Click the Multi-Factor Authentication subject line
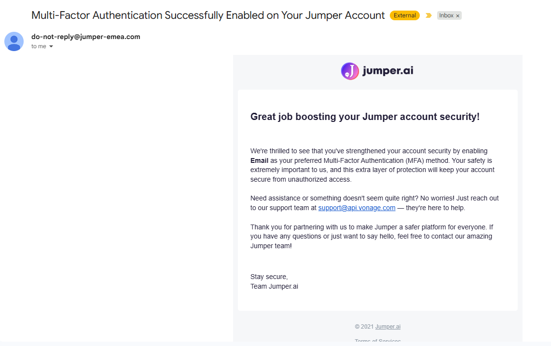This screenshot has height=346, width=551. click(x=208, y=15)
